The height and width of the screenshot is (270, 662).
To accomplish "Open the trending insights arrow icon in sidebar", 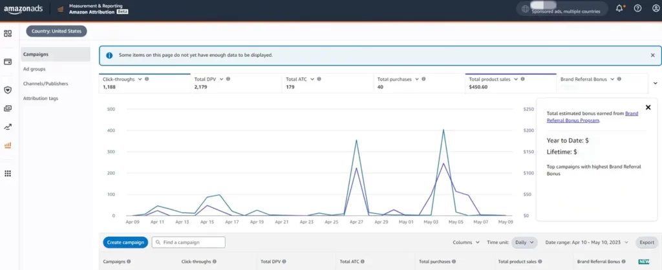I will click(8, 127).
